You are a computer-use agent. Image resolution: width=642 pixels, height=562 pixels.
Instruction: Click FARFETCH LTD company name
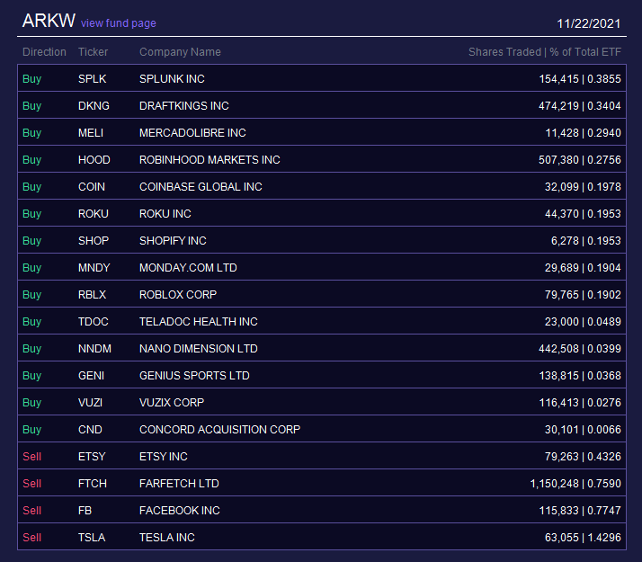click(x=179, y=484)
